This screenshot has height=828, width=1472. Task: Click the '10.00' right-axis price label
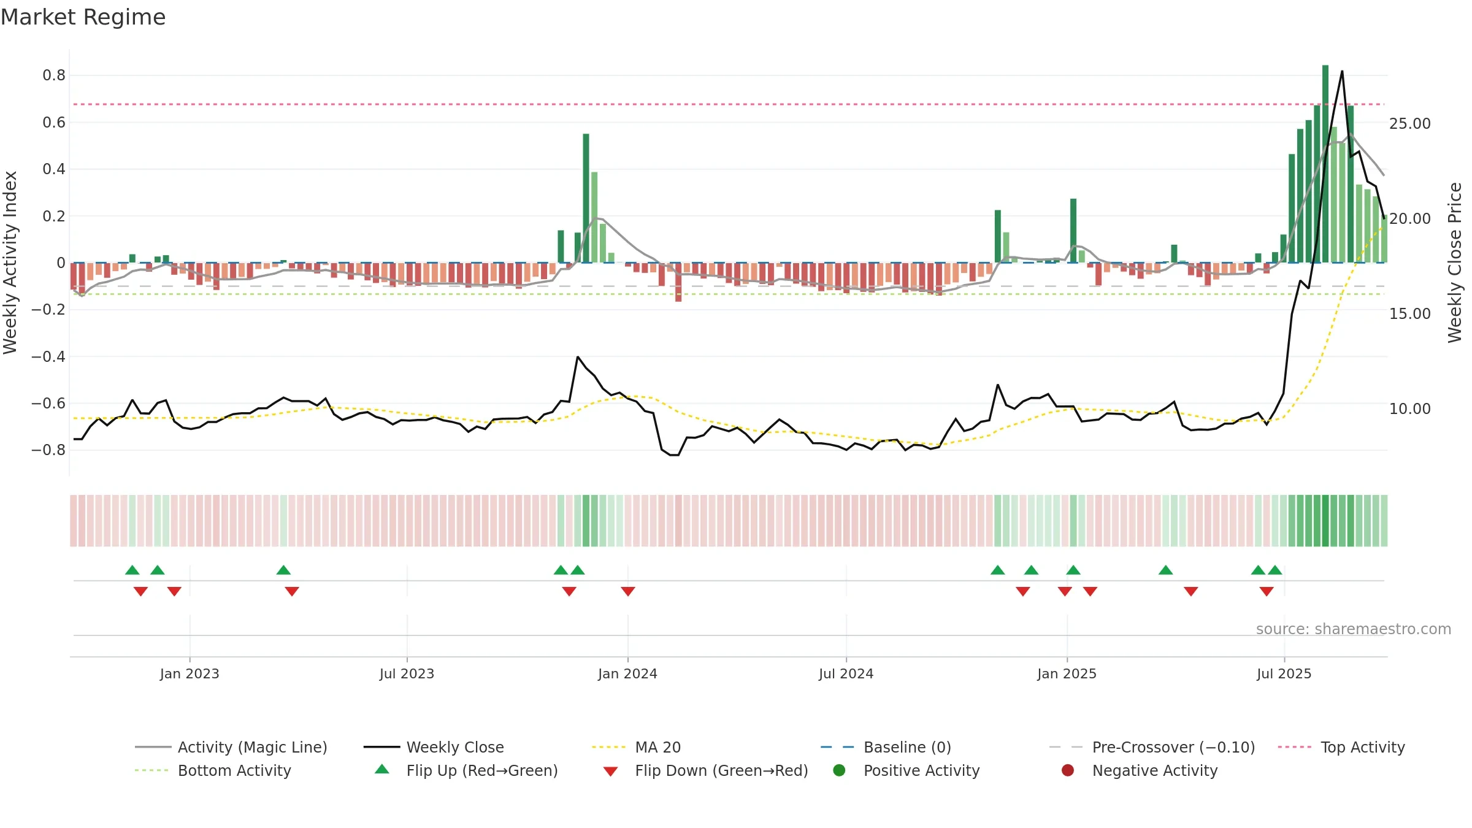(1409, 409)
